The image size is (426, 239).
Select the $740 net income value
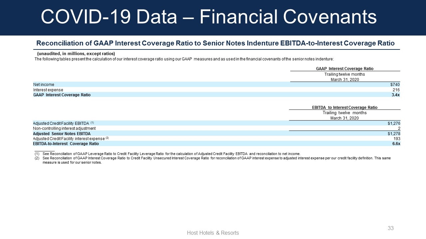click(x=394, y=85)
